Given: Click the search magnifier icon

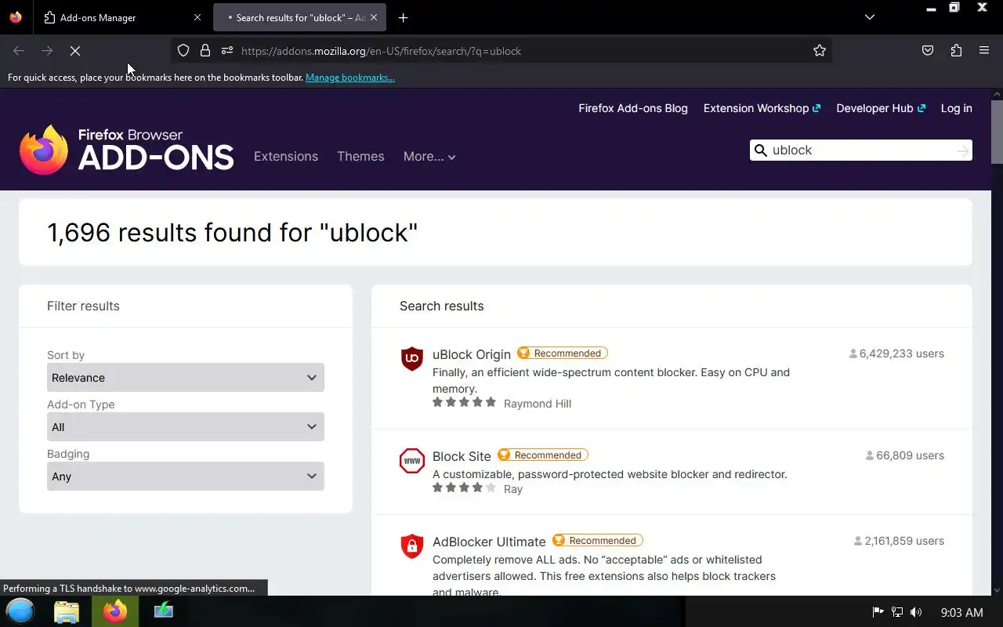Looking at the screenshot, I should pos(760,150).
